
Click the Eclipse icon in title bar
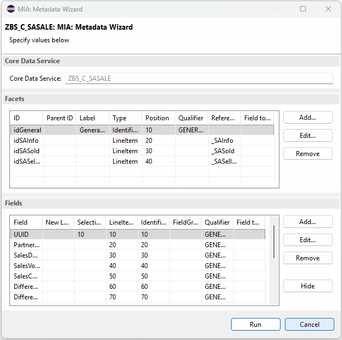[x=11, y=9]
